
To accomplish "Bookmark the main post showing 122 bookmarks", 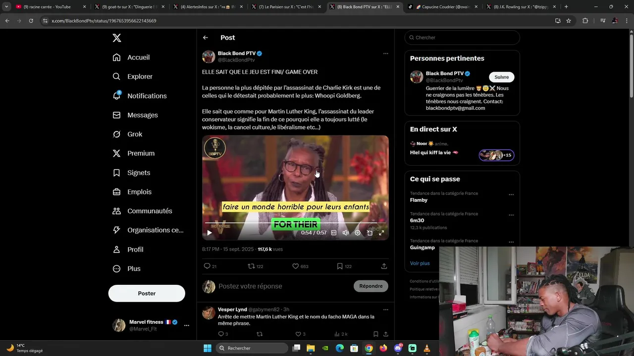I will tap(340, 266).
